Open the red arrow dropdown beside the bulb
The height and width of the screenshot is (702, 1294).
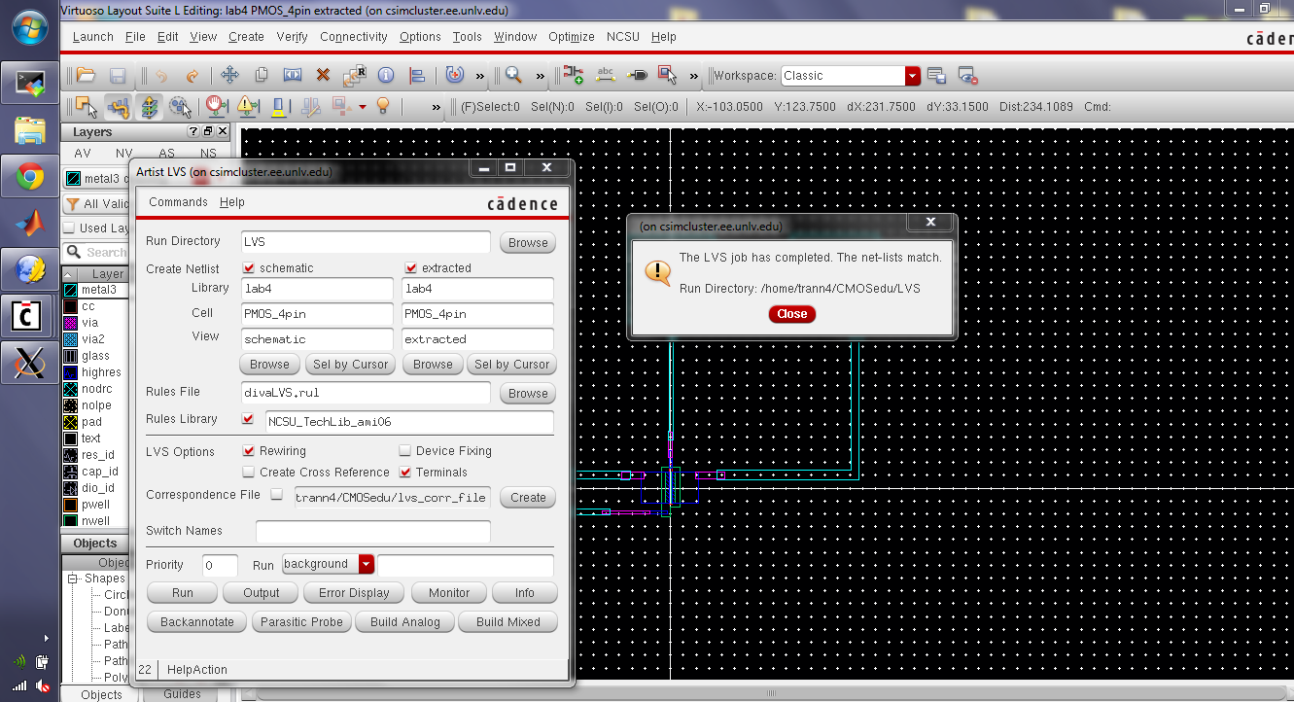click(x=363, y=106)
